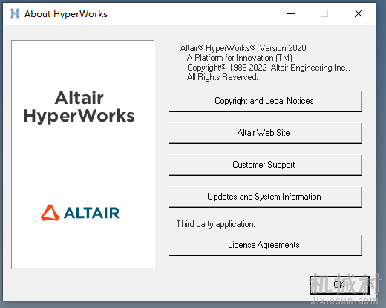This screenshot has height=308, width=386.
Task: Click the 'Third party application:' label
Action: 215,224
